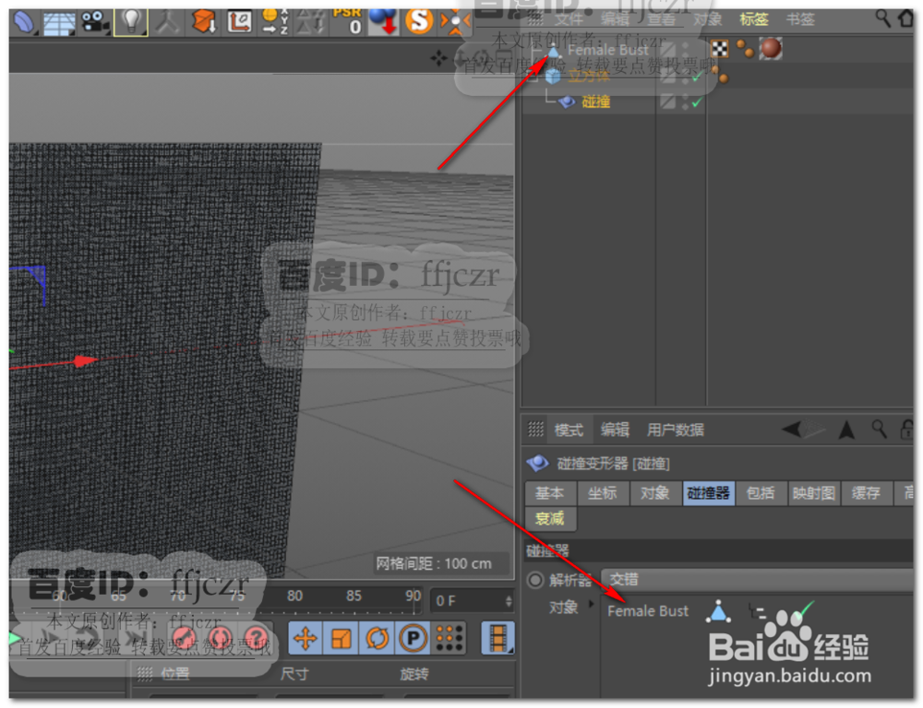Click the point-level animation dots icon
The image size is (923, 708).
[x=450, y=638]
